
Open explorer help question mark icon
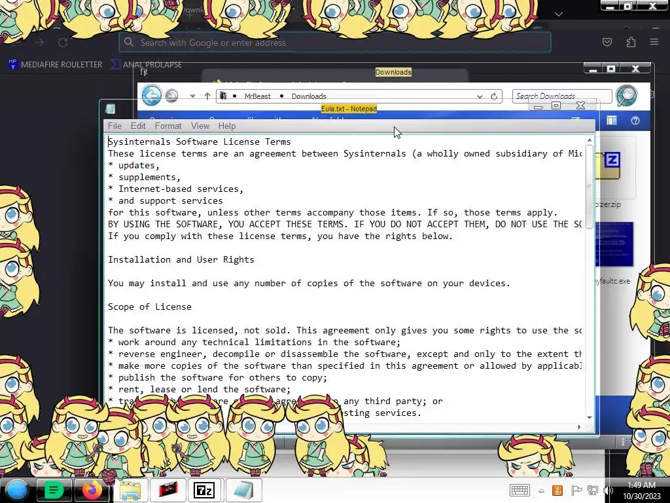click(635, 121)
